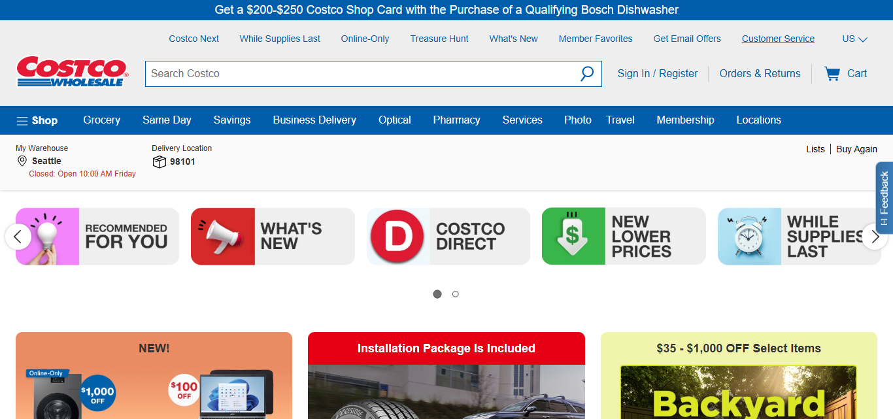
Task: Open the Optical nav item
Action: [395, 120]
